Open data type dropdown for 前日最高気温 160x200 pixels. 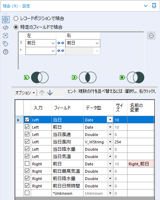pyautogui.click(x=110, y=171)
